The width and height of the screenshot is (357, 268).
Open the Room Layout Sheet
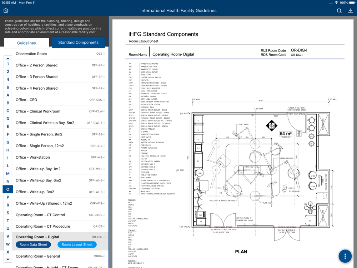77,244
